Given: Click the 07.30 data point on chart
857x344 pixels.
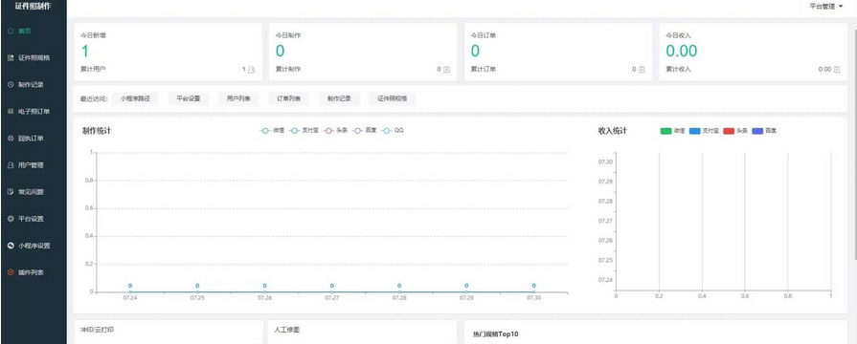Looking at the screenshot, I should click(534, 291).
